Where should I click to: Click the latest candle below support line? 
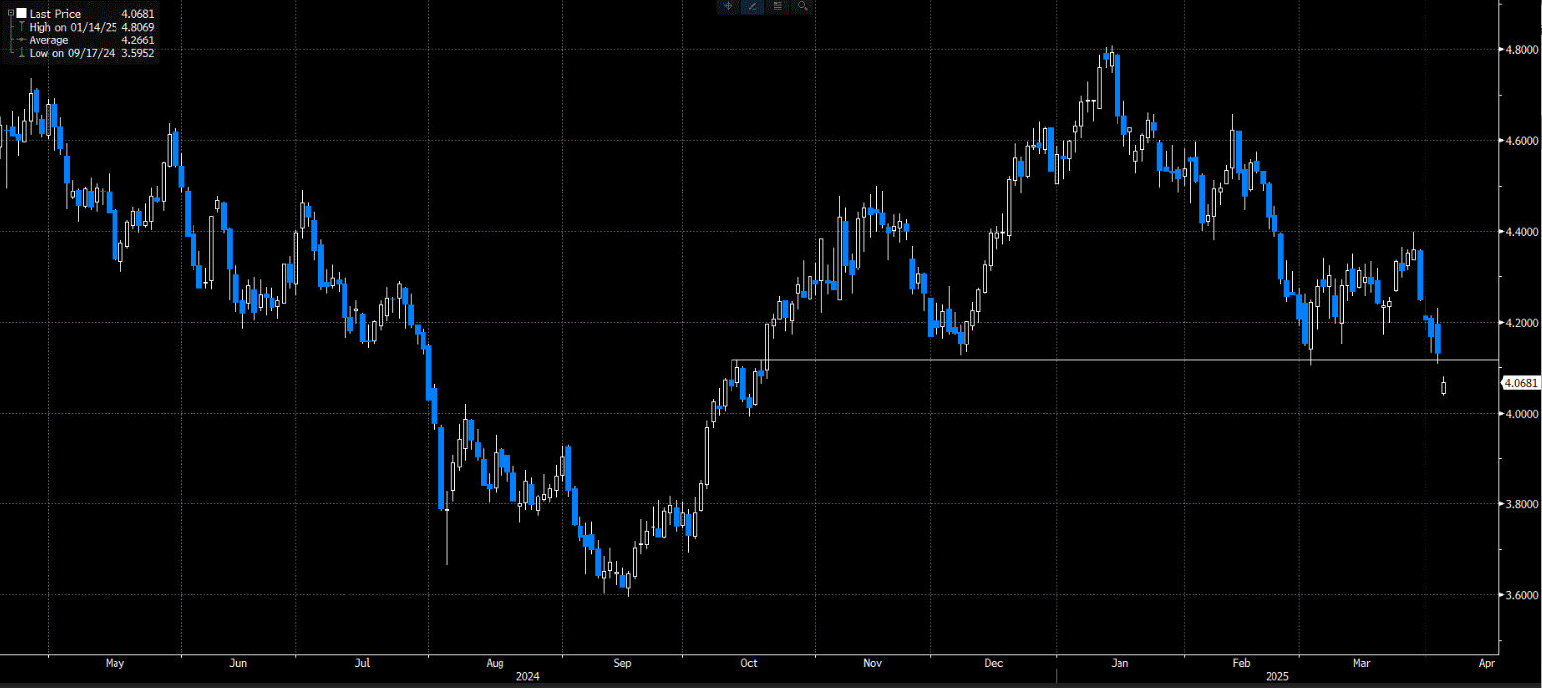tap(1444, 386)
